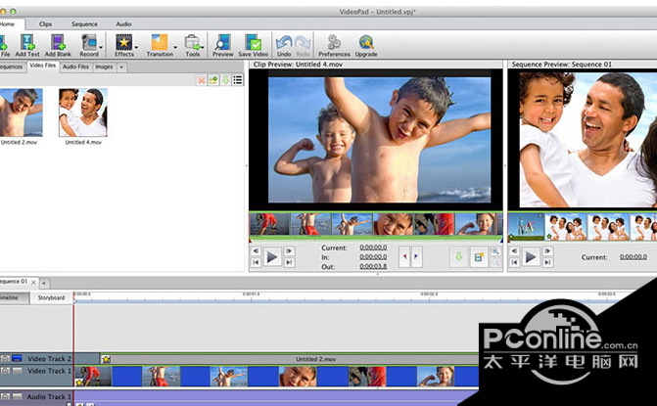
Task: Click the timeline ruler at 0:00:01.0 mark
Action: (251, 296)
